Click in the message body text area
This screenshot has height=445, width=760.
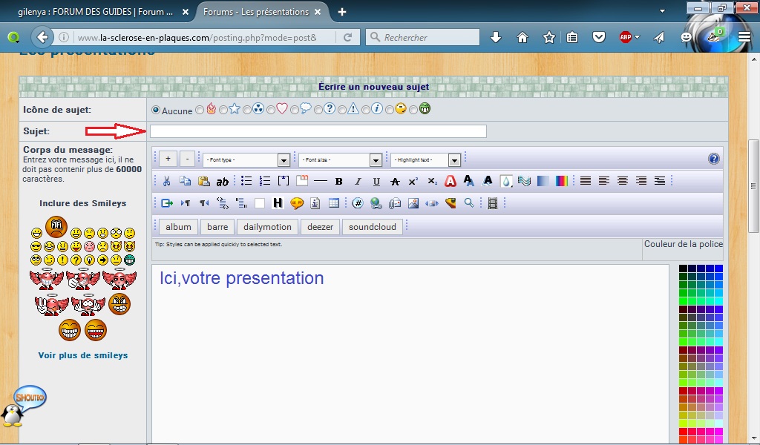(x=410, y=354)
